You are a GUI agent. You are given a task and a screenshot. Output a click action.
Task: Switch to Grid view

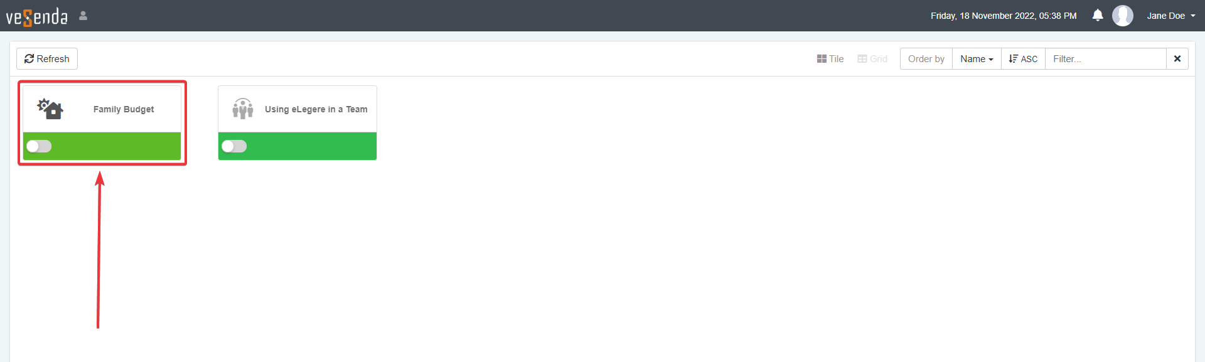point(872,59)
